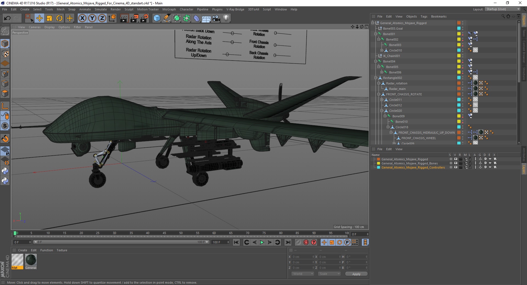Open the Mesh menu
The height and width of the screenshot is (285, 527).
(x=60, y=9)
